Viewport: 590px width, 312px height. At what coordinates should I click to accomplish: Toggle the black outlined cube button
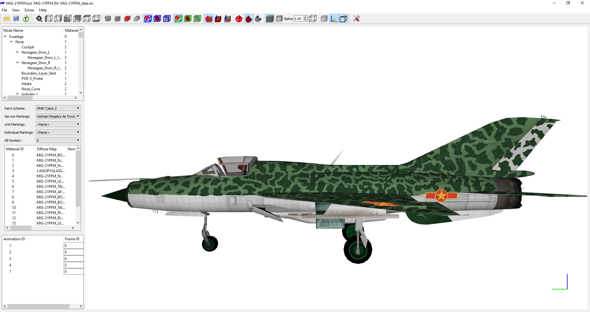343,19
